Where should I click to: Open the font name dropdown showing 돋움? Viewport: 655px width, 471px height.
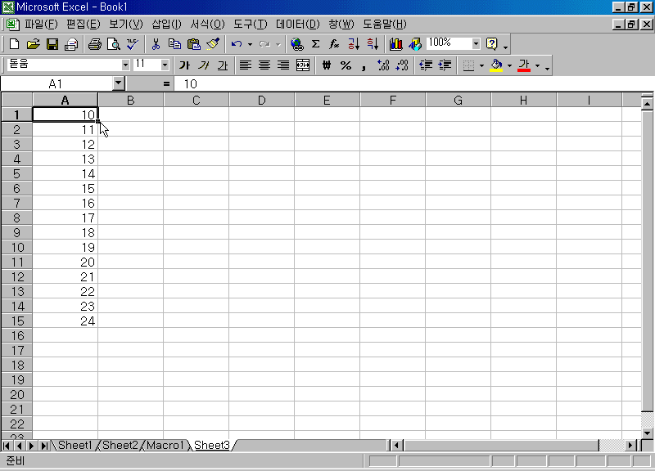click(x=125, y=65)
